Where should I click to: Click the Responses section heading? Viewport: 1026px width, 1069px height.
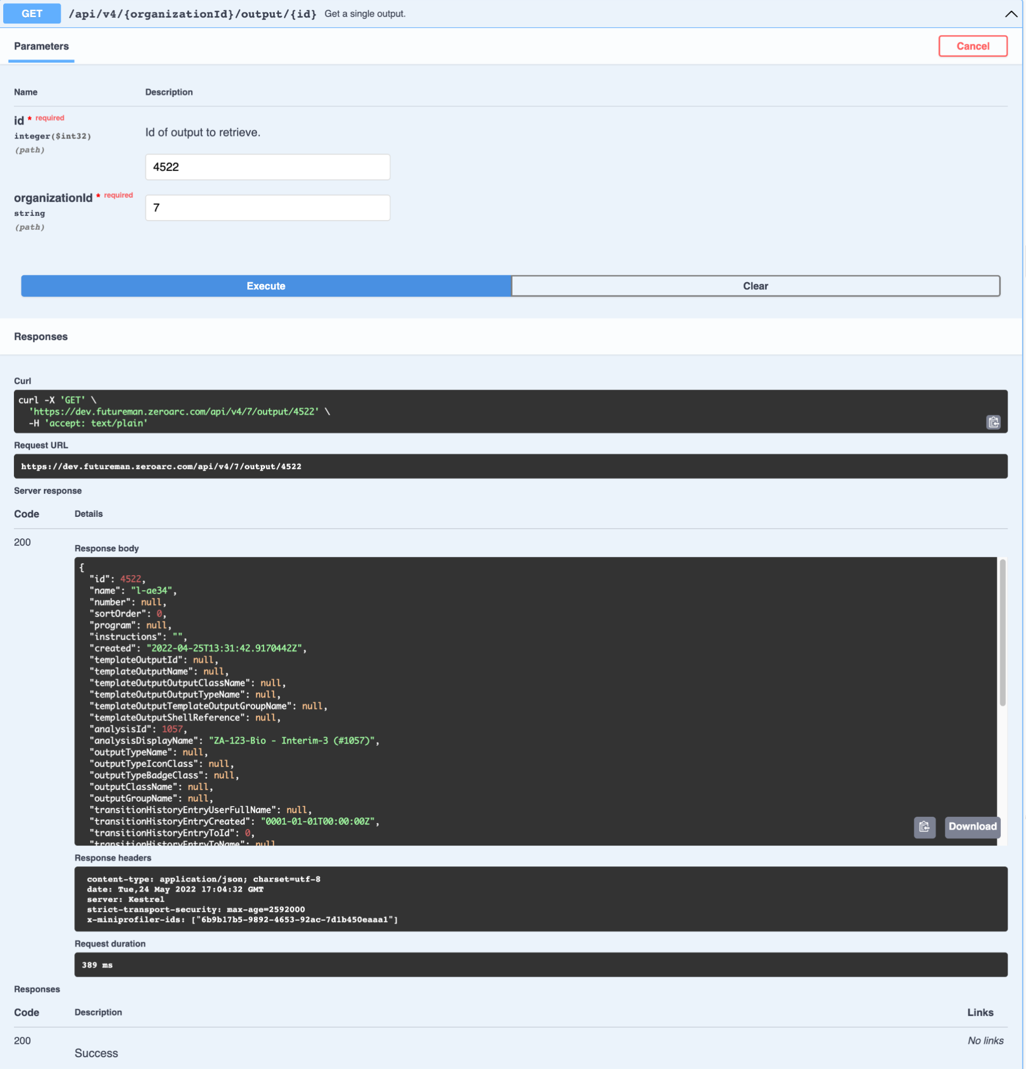(41, 337)
